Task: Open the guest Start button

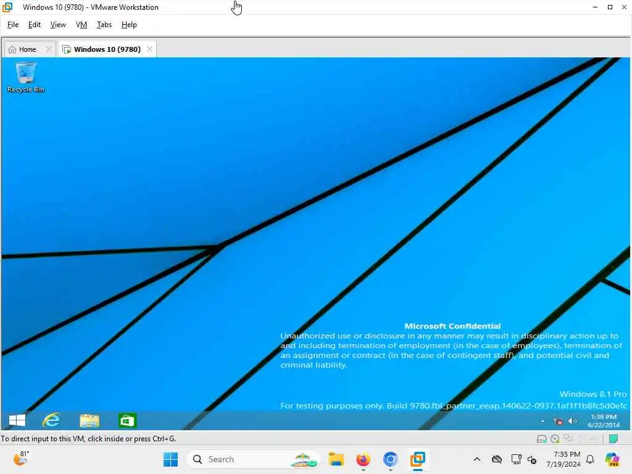Action: click(17, 420)
